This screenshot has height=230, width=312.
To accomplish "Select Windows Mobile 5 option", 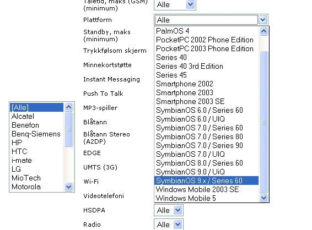I will (x=207, y=198).
